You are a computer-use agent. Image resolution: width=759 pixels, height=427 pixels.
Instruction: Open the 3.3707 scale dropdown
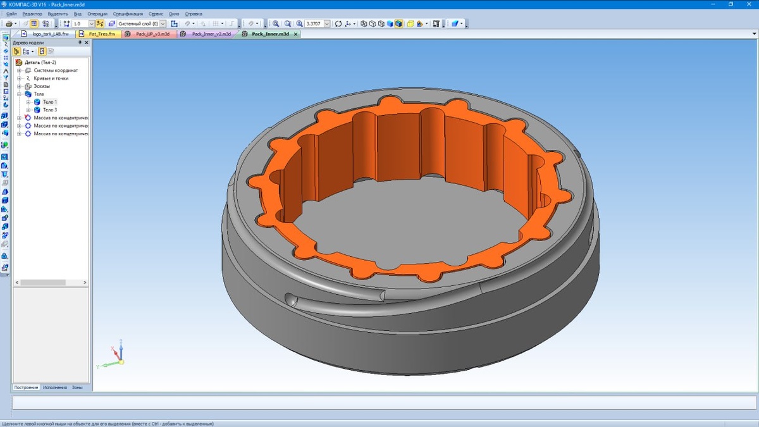click(x=327, y=23)
